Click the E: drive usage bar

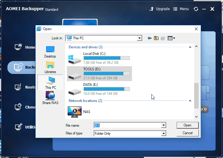pyautogui.click(x=107, y=89)
